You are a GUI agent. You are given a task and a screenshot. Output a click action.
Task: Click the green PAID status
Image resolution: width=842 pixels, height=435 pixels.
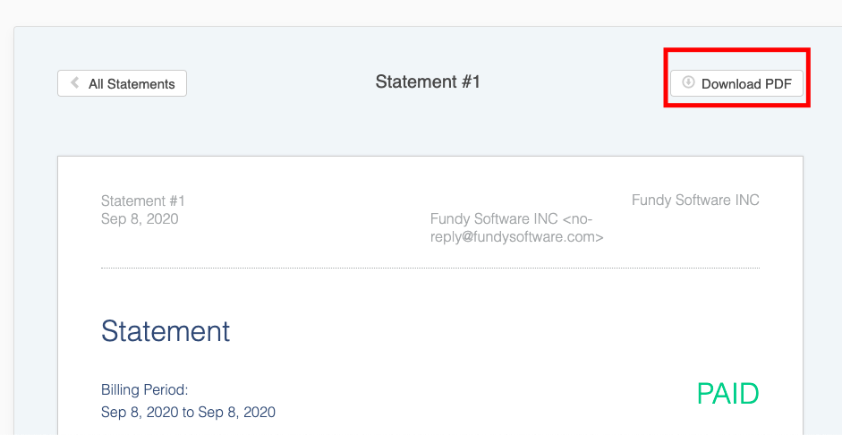tap(727, 394)
